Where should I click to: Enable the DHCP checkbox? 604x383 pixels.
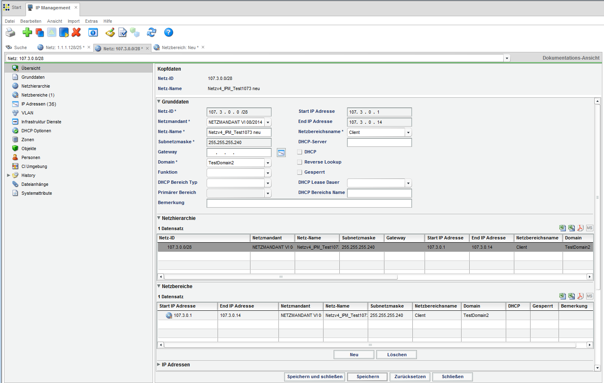(300, 152)
